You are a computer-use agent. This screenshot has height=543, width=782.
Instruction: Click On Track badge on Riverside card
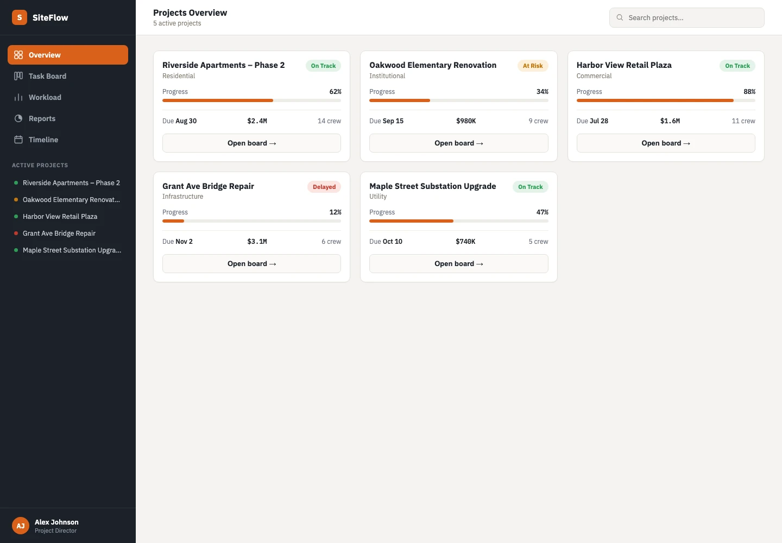click(323, 66)
